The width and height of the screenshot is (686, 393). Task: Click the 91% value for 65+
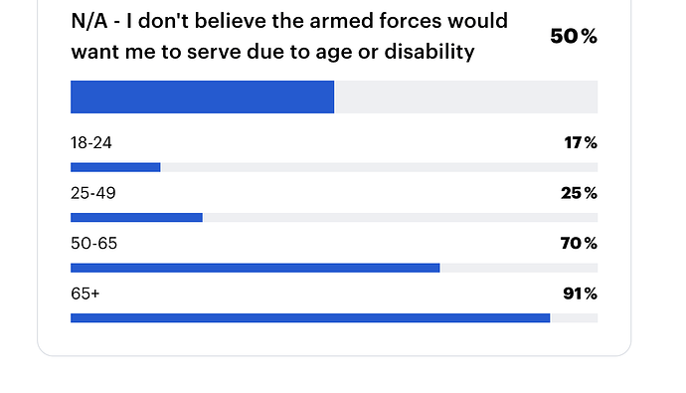pyautogui.click(x=581, y=294)
